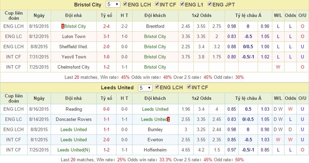Uncheck ENG LCH filter for Bristol City
309x163 pixels.
(125, 4)
